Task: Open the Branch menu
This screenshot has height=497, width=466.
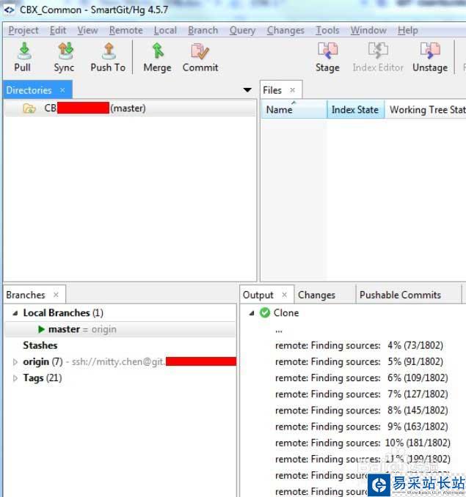Action: pos(203,31)
